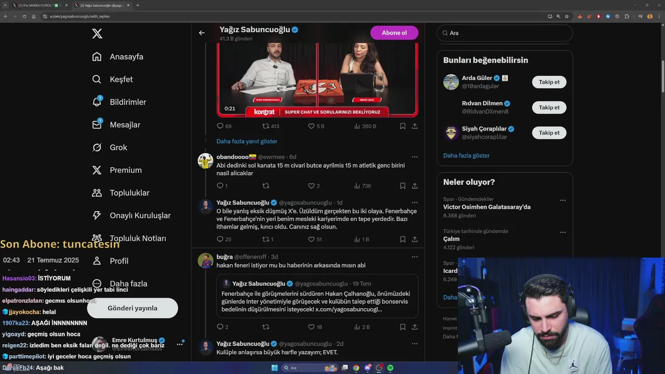The width and height of the screenshot is (665, 374).
Task: Open Mesajlar in the sidebar
Action: [x=116, y=125]
